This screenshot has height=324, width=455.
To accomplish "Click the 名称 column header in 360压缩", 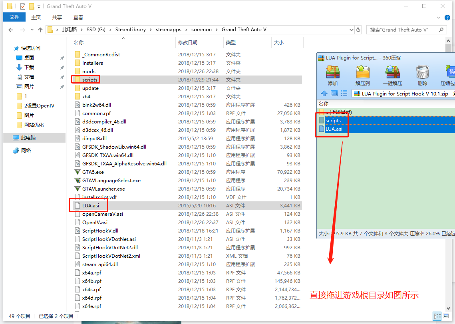I will click(x=324, y=103).
